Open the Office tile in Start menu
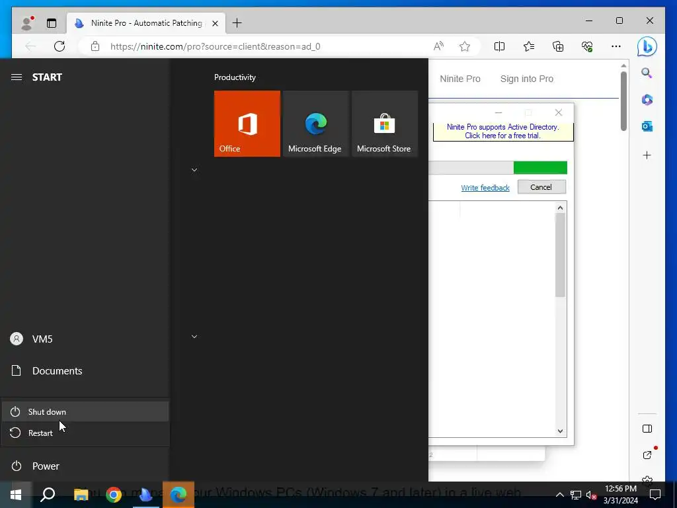 247,124
